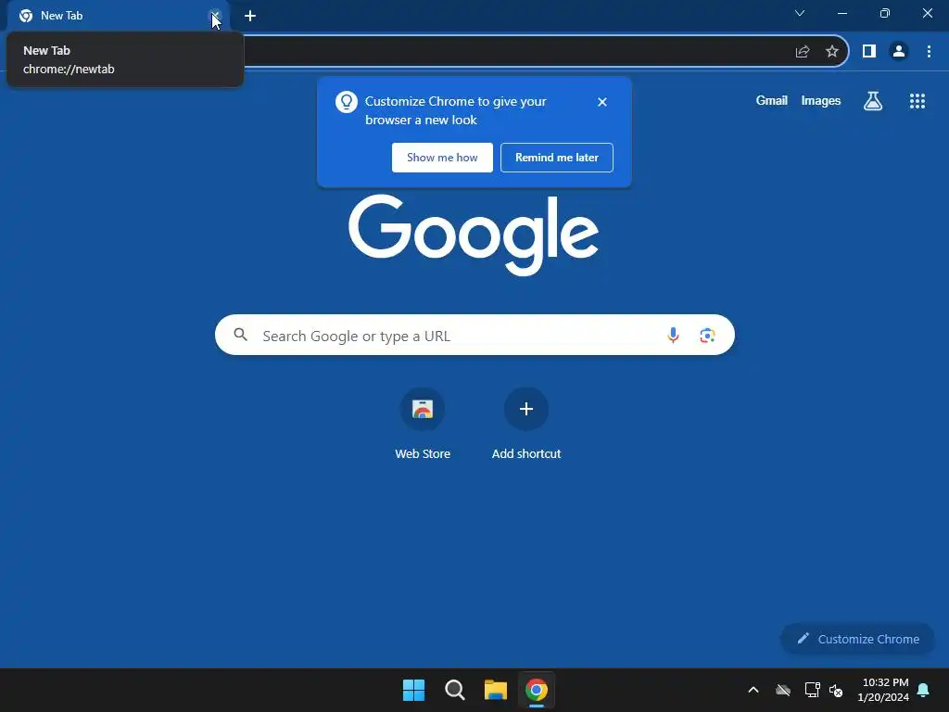Click Remind me later button

point(557,158)
